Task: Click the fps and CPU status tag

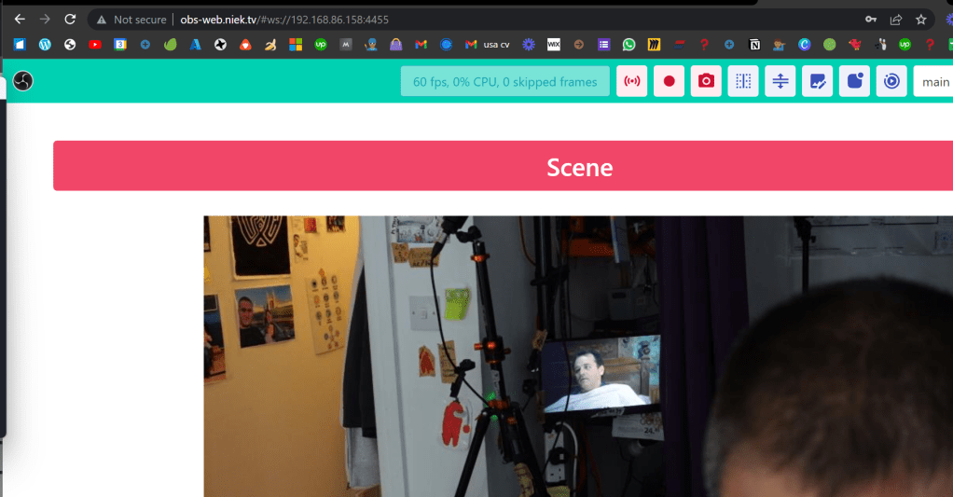Action: (x=505, y=81)
